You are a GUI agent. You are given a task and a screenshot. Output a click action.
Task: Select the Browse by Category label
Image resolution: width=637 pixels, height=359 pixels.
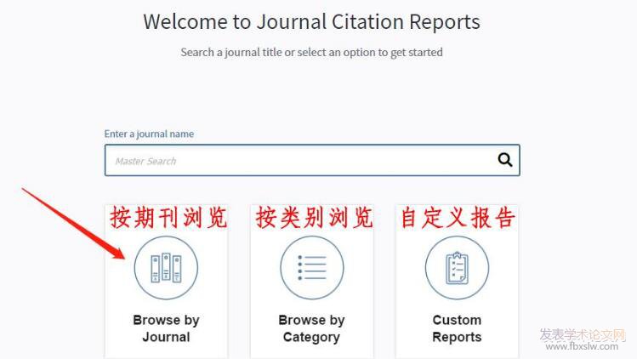pyautogui.click(x=311, y=328)
